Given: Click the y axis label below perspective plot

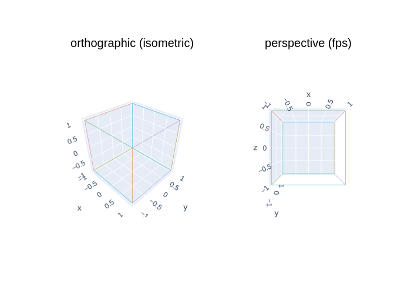Looking at the screenshot, I should pyautogui.click(x=277, y=213).
